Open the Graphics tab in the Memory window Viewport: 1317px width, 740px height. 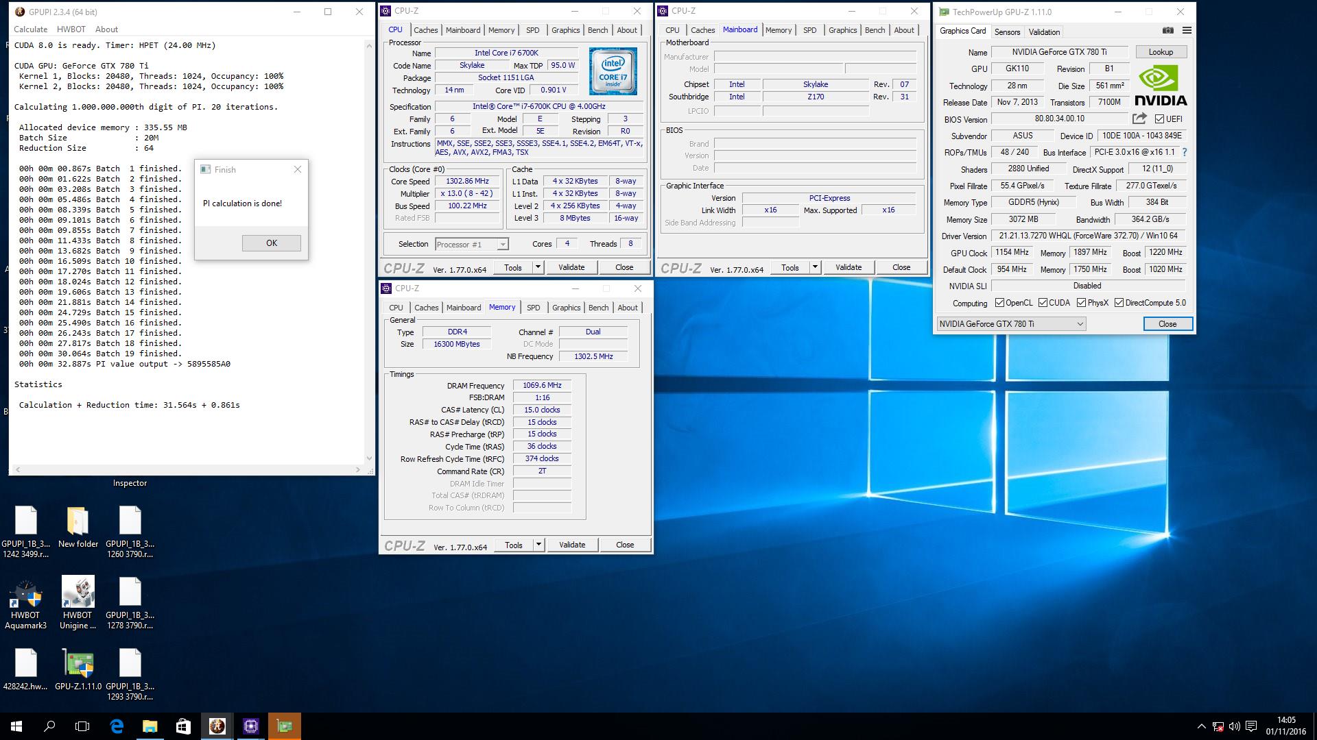tap(566, 308)
